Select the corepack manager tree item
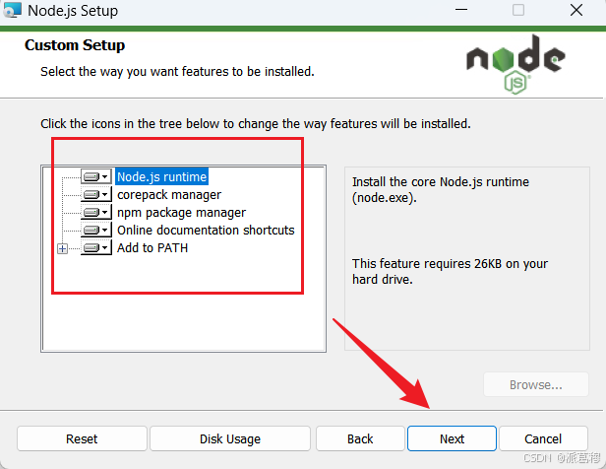 (169, 195)
